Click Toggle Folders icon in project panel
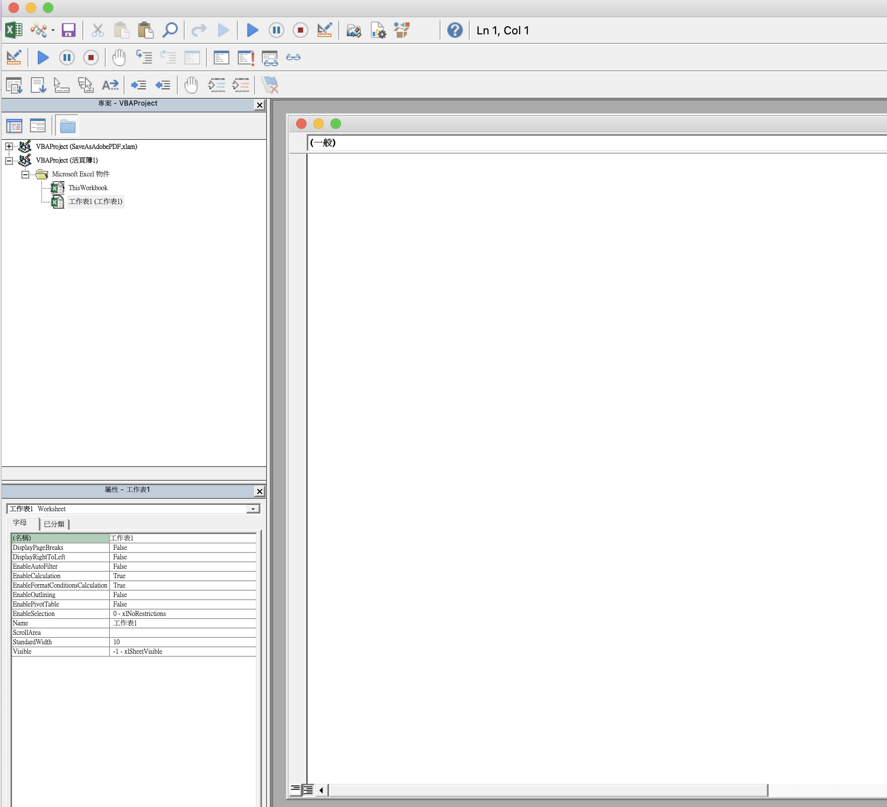 pyautogui.click(x=67, y=126)
